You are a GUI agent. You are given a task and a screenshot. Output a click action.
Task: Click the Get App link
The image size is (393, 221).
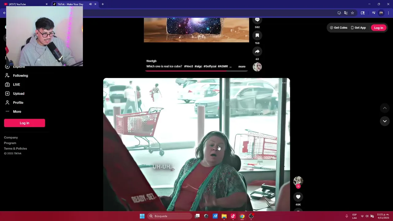[x=358, y=28]
